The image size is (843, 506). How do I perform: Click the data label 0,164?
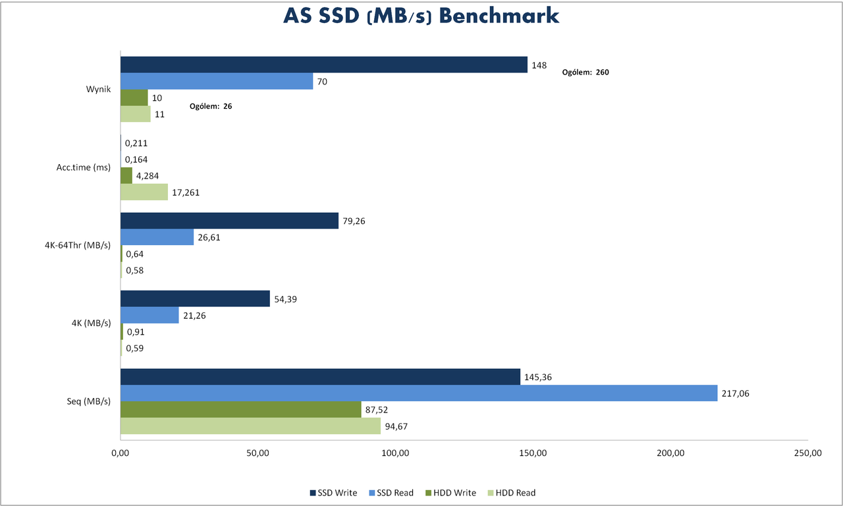click(x=136, y=159)
